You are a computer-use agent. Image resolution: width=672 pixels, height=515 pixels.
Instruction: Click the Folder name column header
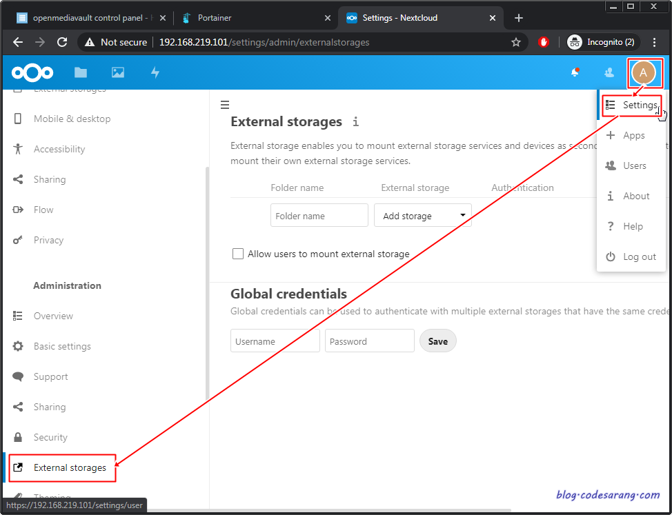297,188
